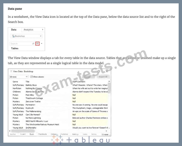Open the Analytics tab stepper menu

tap(43, 29)
